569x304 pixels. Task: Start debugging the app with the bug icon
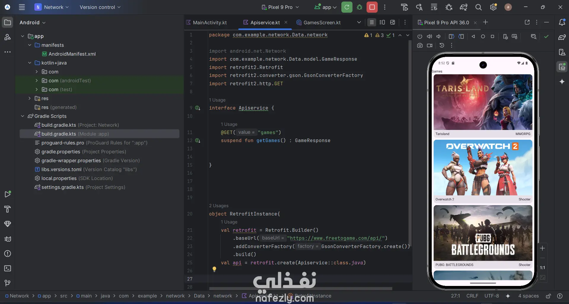point(359,7)
